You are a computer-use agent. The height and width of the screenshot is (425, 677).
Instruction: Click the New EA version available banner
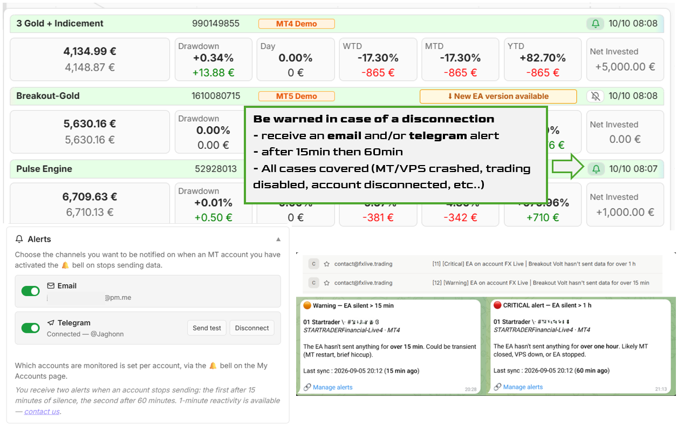pyautogui.click(x=498, y=96)
